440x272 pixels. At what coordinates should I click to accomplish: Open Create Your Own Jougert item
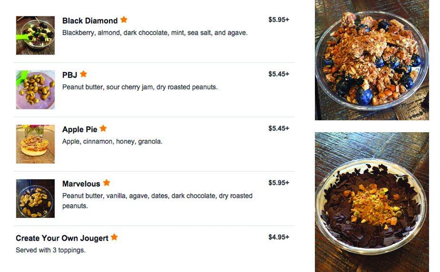click(x=62, y=238)
